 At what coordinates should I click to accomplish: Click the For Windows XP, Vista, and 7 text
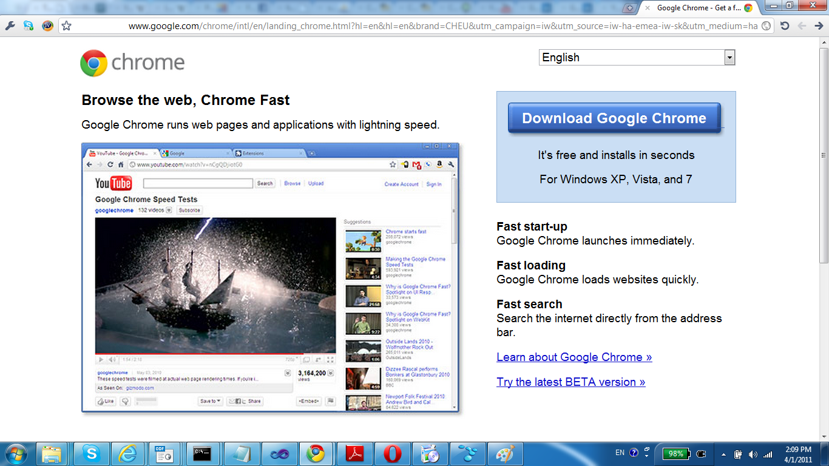click(x=616, y=179)
